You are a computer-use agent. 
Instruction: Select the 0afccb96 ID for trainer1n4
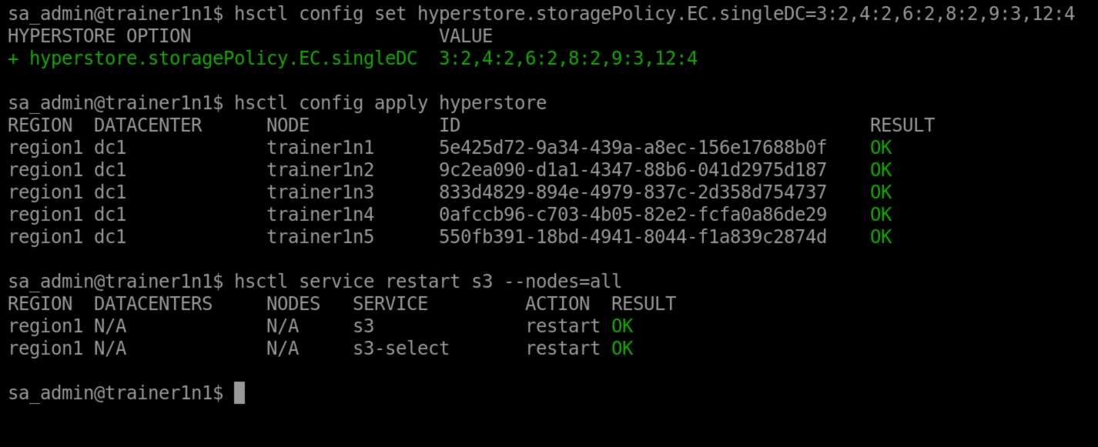pyautogui.click(x=632, y=215)
